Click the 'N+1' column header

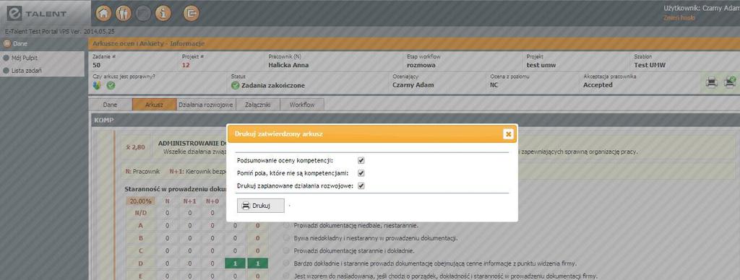point(190,201)
